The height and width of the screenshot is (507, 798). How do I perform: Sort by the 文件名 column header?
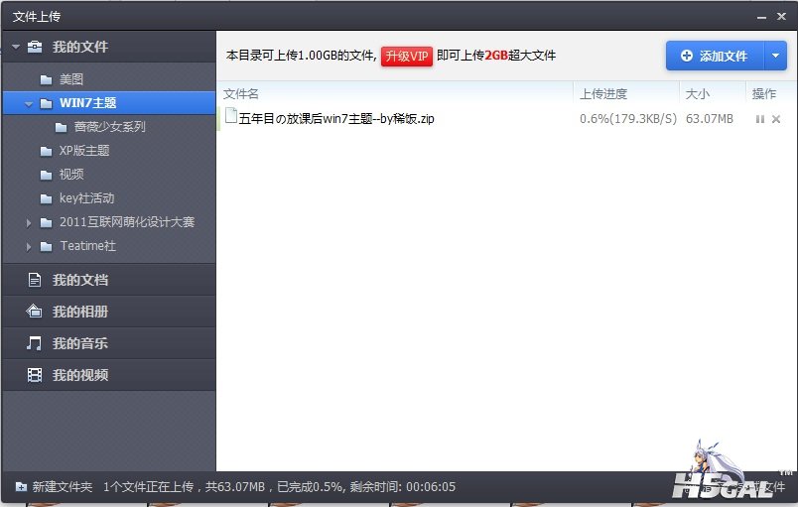pos(241,93)
